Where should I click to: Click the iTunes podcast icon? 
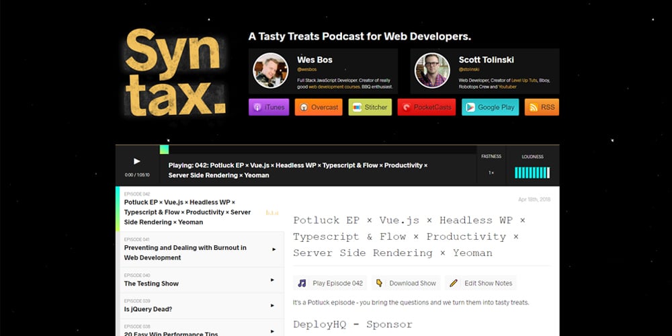click(257, 107)
